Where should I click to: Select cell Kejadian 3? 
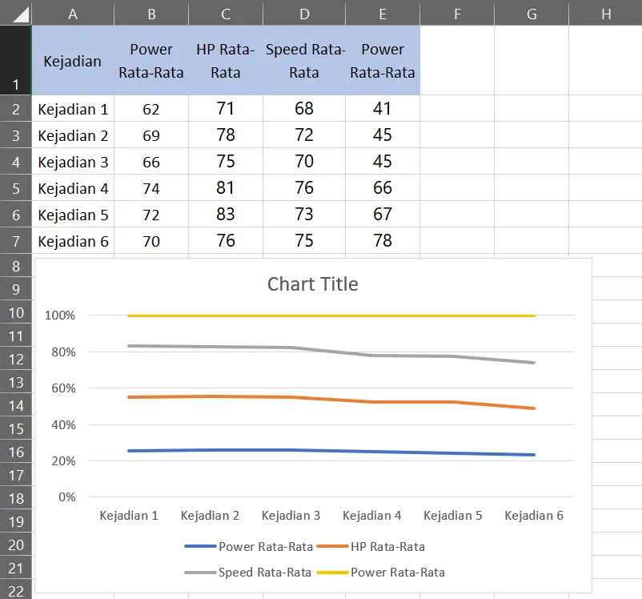pos(73,162)
